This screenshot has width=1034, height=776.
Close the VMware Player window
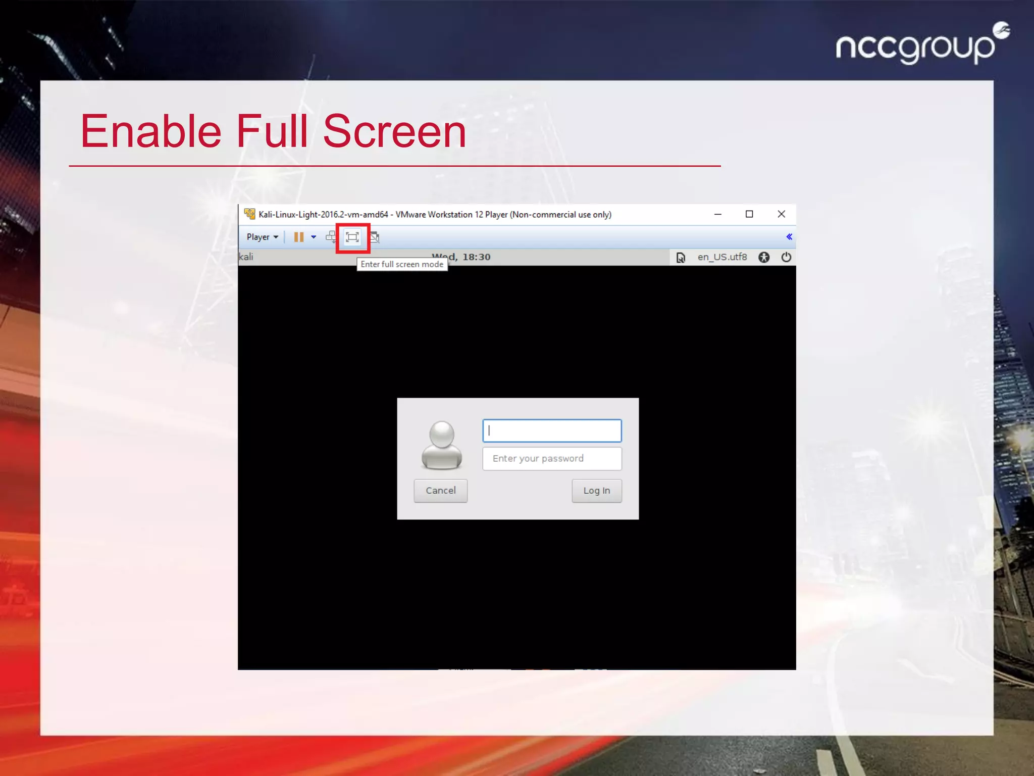tap(781, 214)
